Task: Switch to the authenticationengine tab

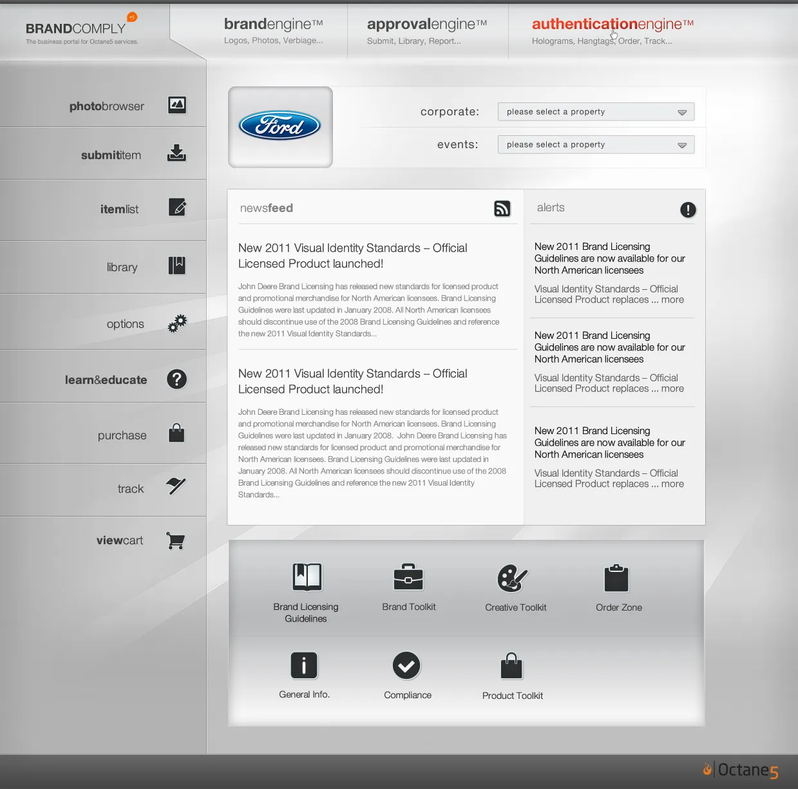Action: coord(613,31)
